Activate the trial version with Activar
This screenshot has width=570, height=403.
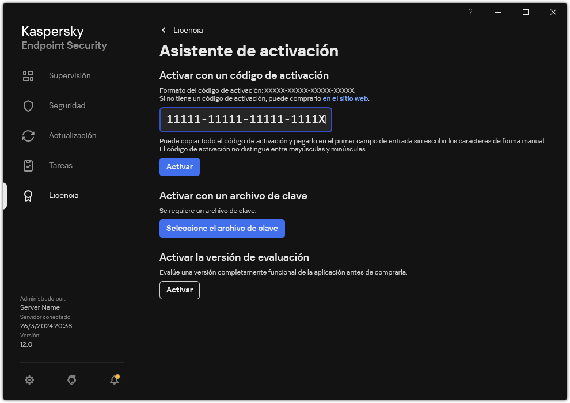tap(179, 290)
